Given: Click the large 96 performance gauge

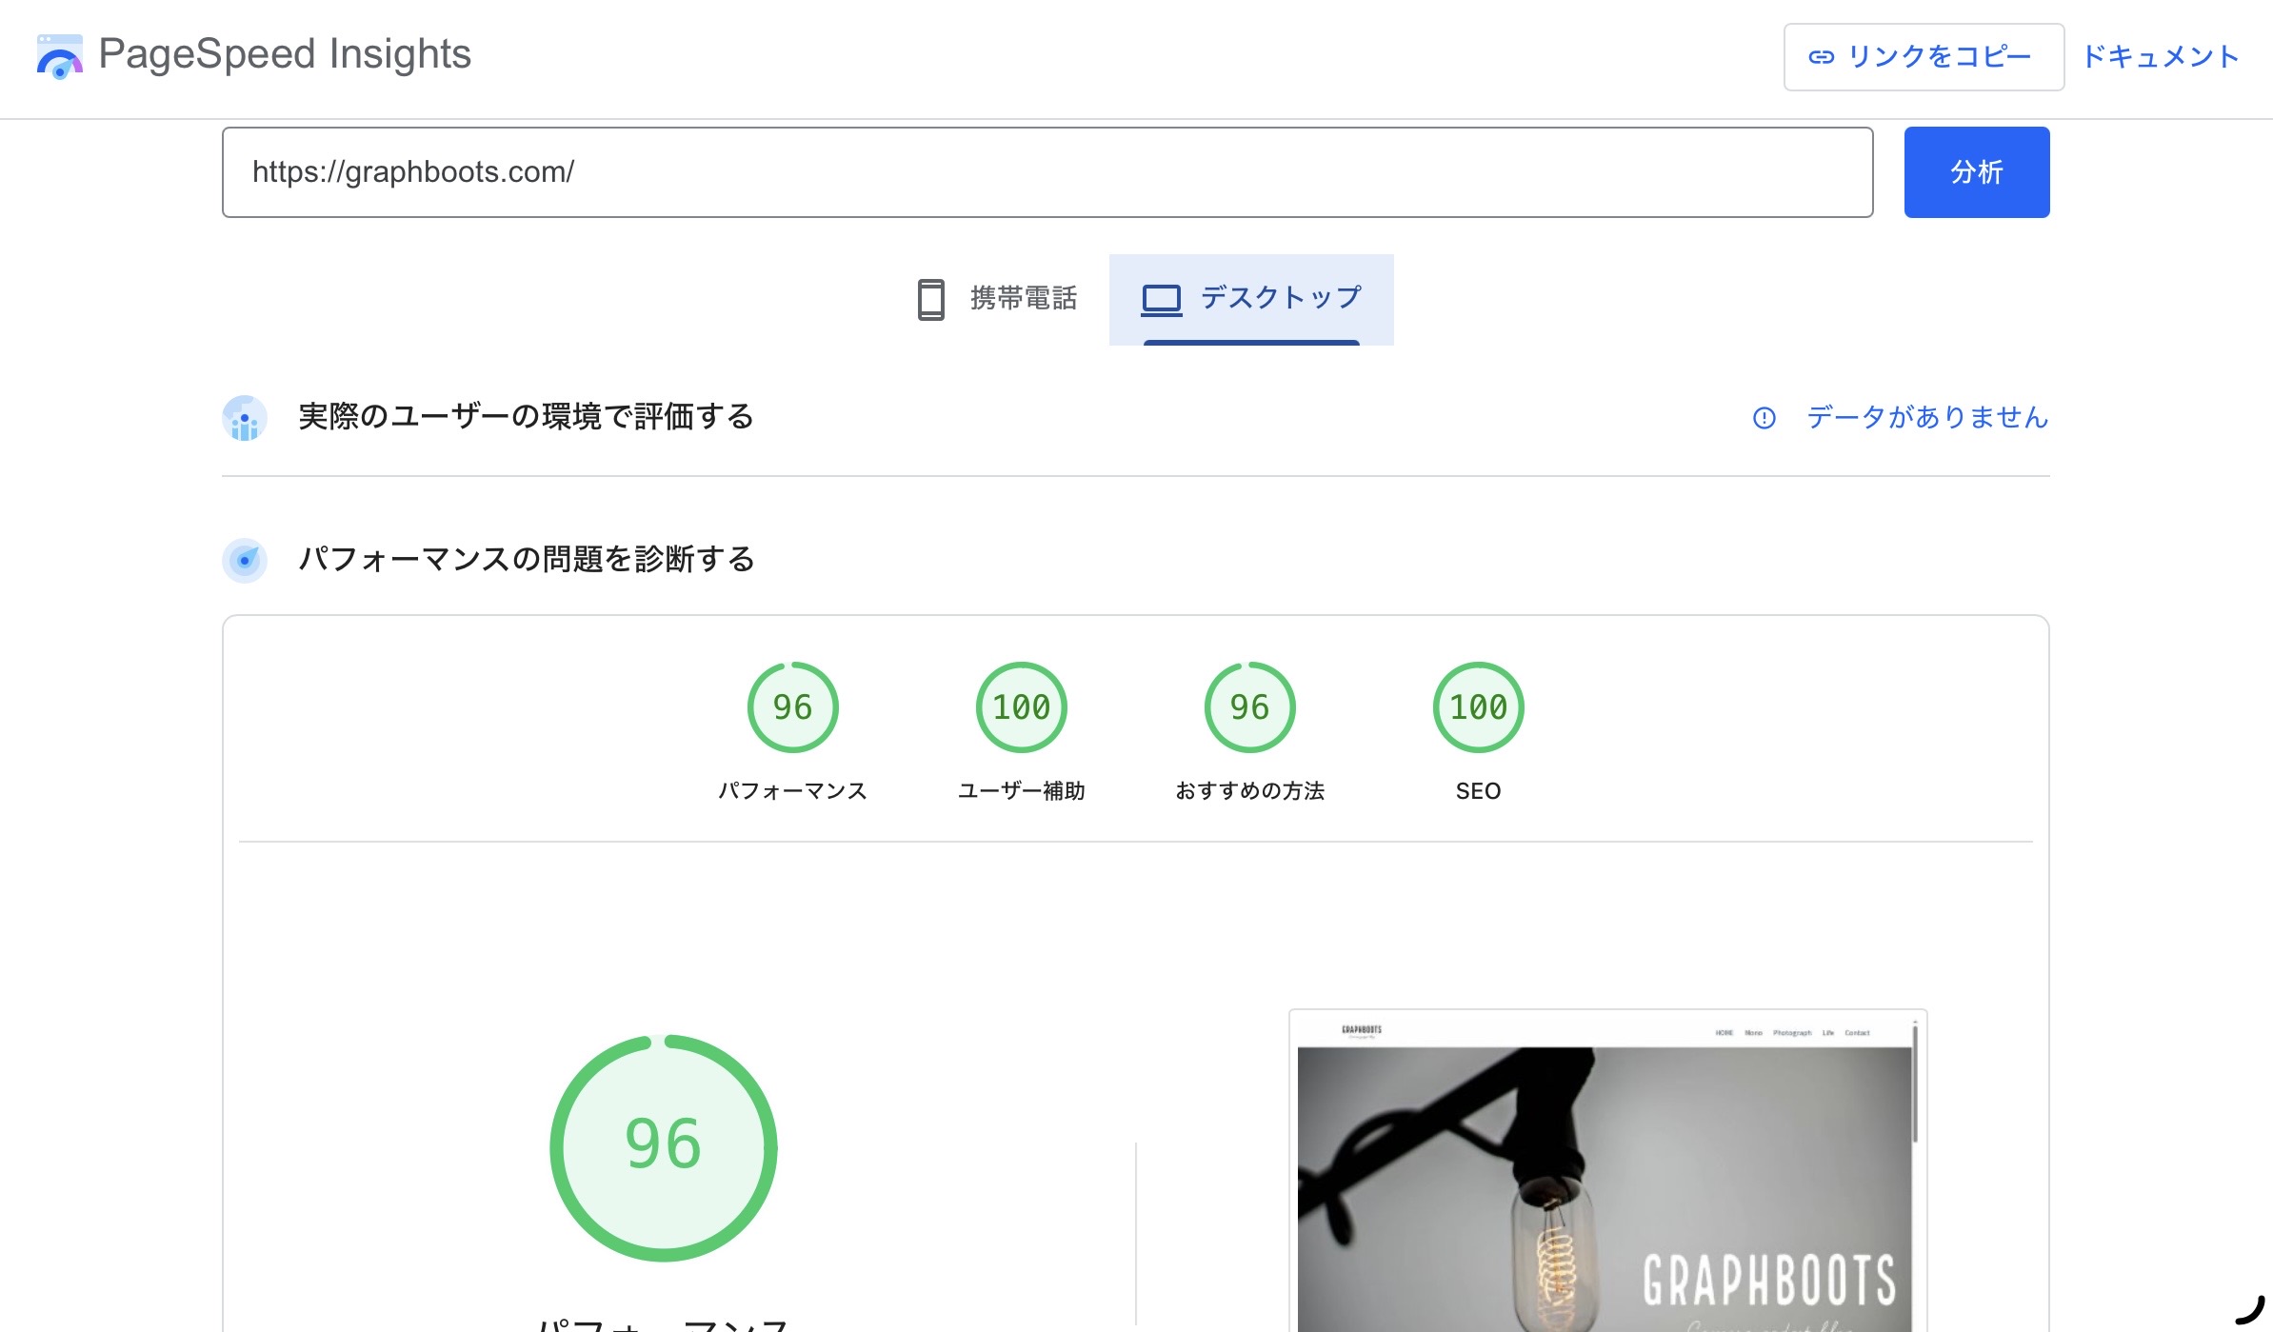Looking at the screenshot, I should point(662,1146).
